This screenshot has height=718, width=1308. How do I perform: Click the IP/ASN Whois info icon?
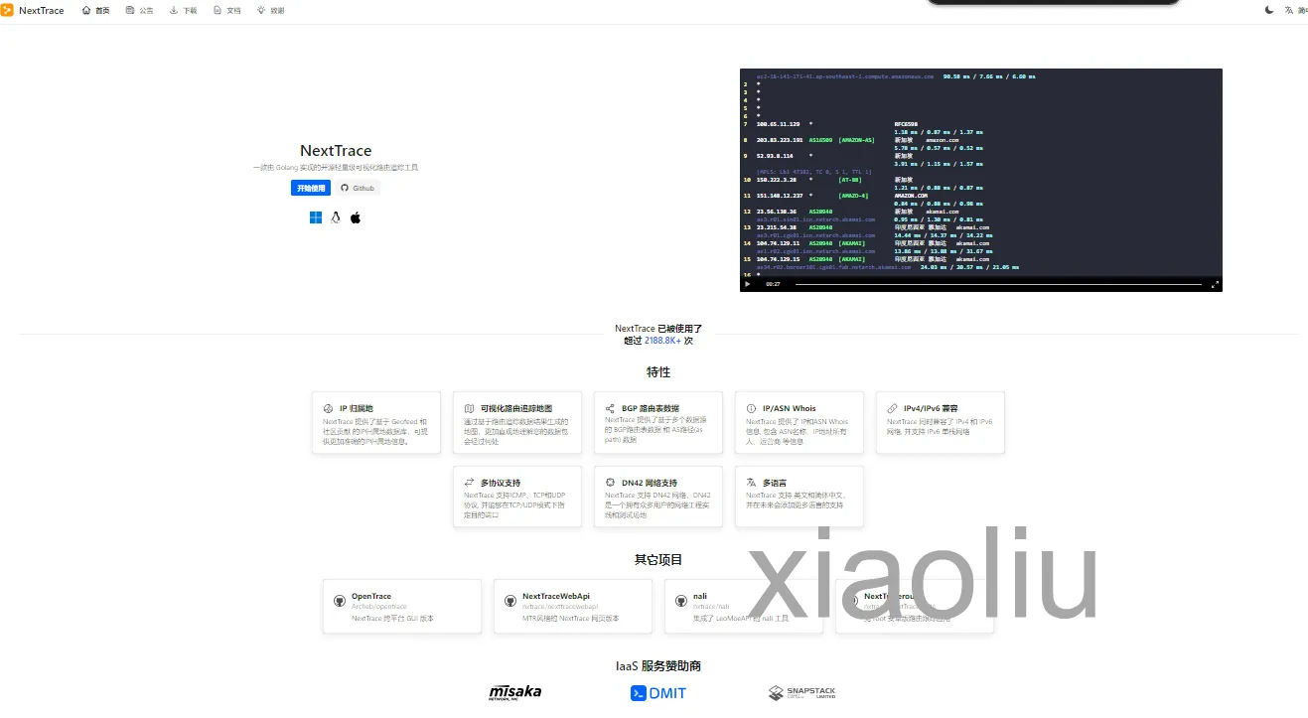752,408
